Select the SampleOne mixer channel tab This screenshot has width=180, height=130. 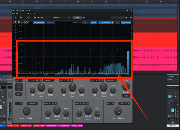pos(52,126)
